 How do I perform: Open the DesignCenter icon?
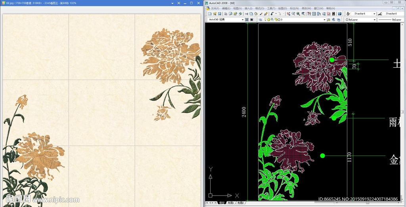(x=314, y=14)
